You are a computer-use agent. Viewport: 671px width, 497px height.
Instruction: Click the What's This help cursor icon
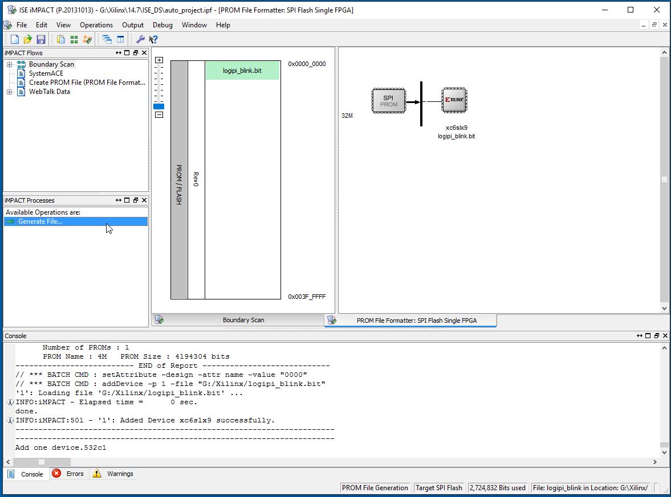pos(153,39)
